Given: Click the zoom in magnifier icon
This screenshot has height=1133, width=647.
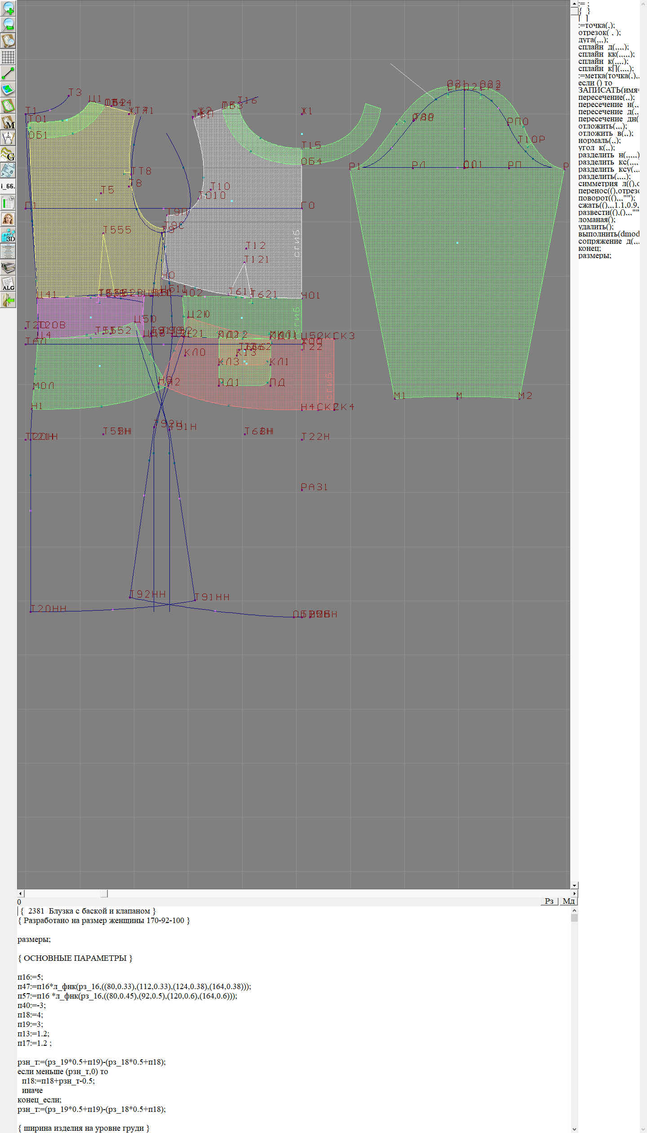Looking at the screenshot, I should point(8,8).
